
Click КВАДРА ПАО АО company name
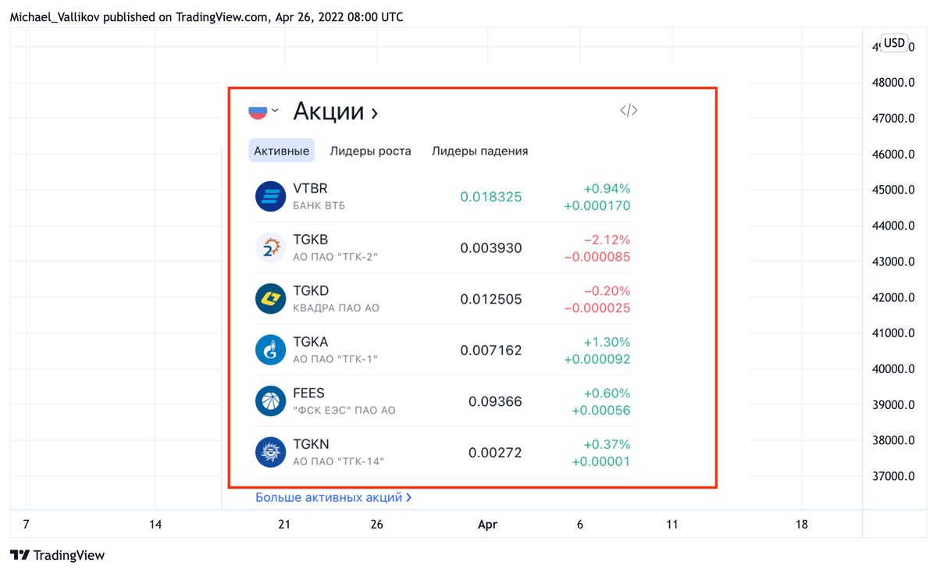click(x=336, y=308)
